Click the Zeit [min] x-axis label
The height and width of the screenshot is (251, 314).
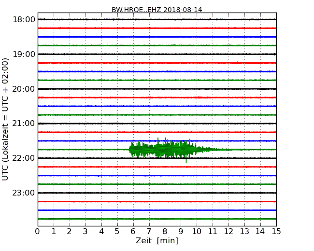pyautogui.click(x=157, y=240)
